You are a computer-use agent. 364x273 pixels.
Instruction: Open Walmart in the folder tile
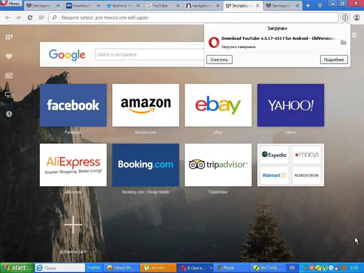pyautogui.click(x=274, y=175)
